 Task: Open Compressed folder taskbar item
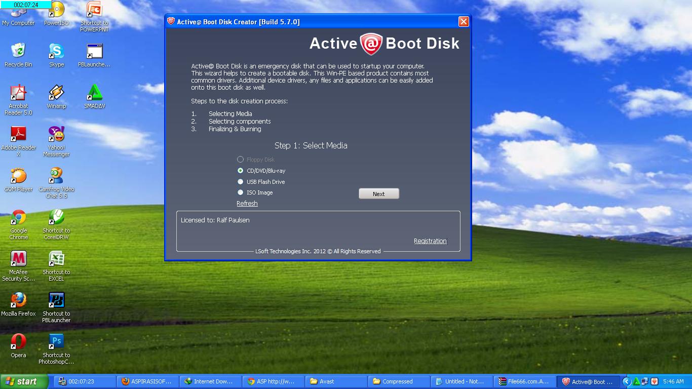pyautogui.click(x=399, y=381)
